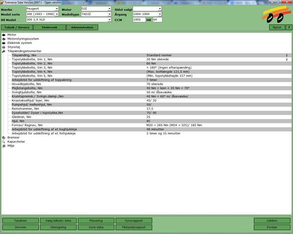Click the Motorstyringssystem category icon
293x234 pixels.
[x=4, y=39]
